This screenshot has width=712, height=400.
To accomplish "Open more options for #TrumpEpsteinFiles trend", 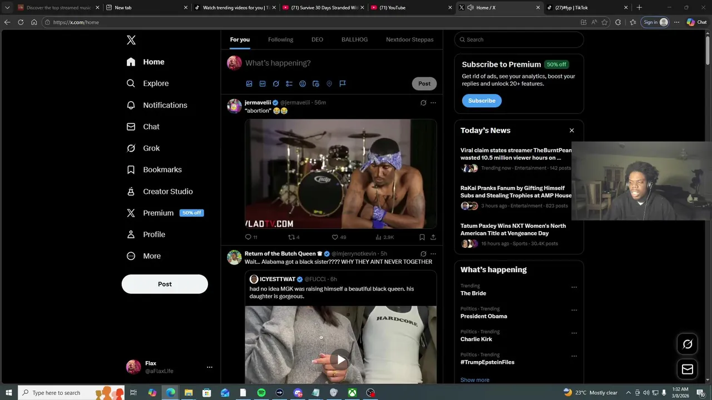I will click(574, 356).
